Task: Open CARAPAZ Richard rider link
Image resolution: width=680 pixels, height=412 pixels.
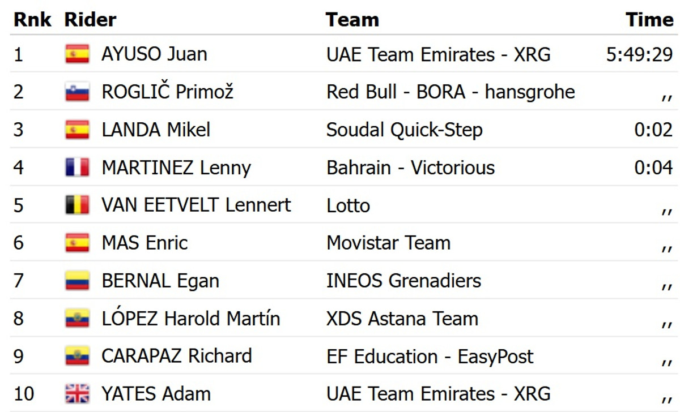Action: [x=176, y=356]
